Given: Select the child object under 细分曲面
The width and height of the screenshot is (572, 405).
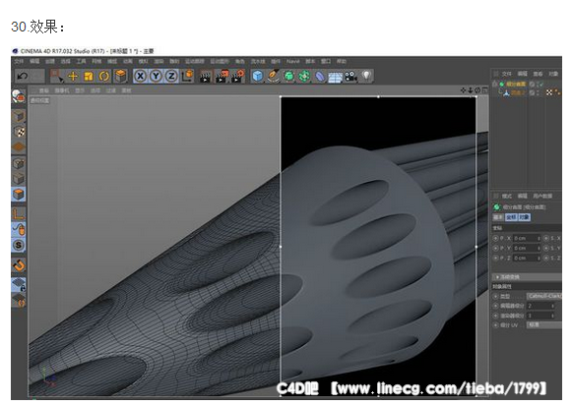Looking at the screenshot, I should point(518,92).
